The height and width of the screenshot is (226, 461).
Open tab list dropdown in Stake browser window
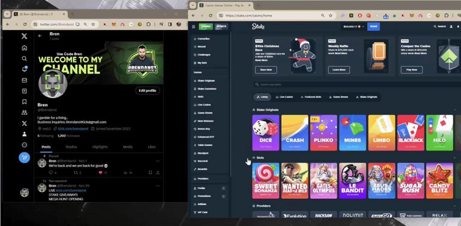[x=192, y=5]
